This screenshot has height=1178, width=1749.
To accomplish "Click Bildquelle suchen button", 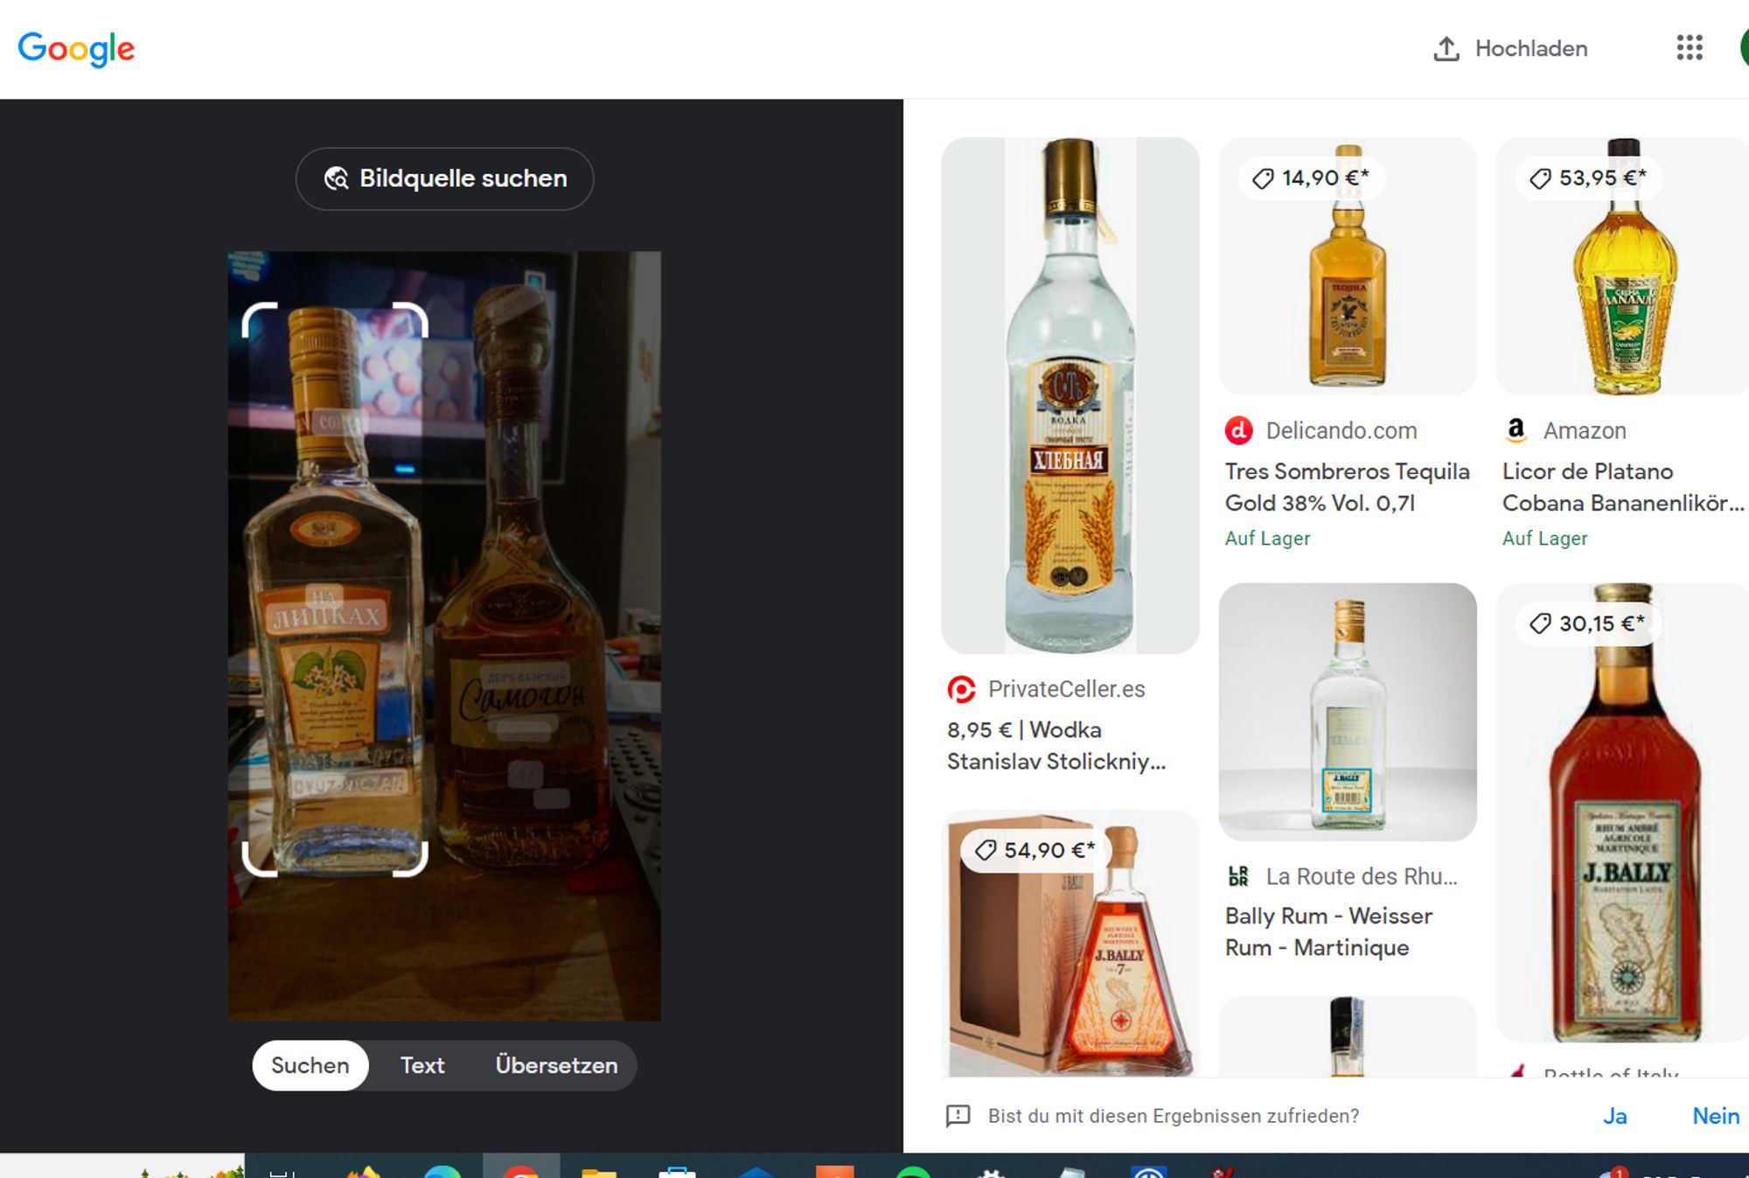I will pyautogui.click(x=445, y=178).
